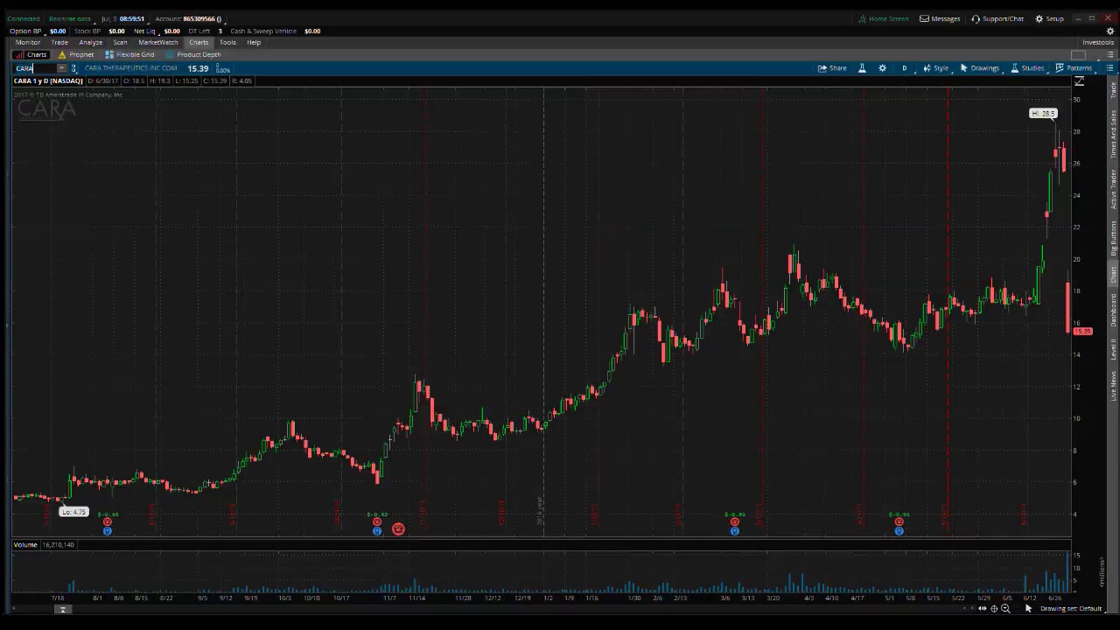
Task: Open Messages
Action: click(x=940, y=18)
